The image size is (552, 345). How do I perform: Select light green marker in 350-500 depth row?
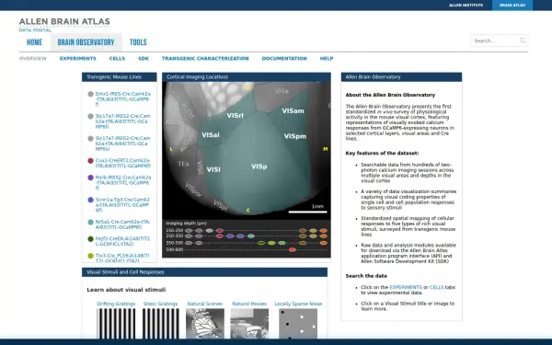(x=282, y=243)
